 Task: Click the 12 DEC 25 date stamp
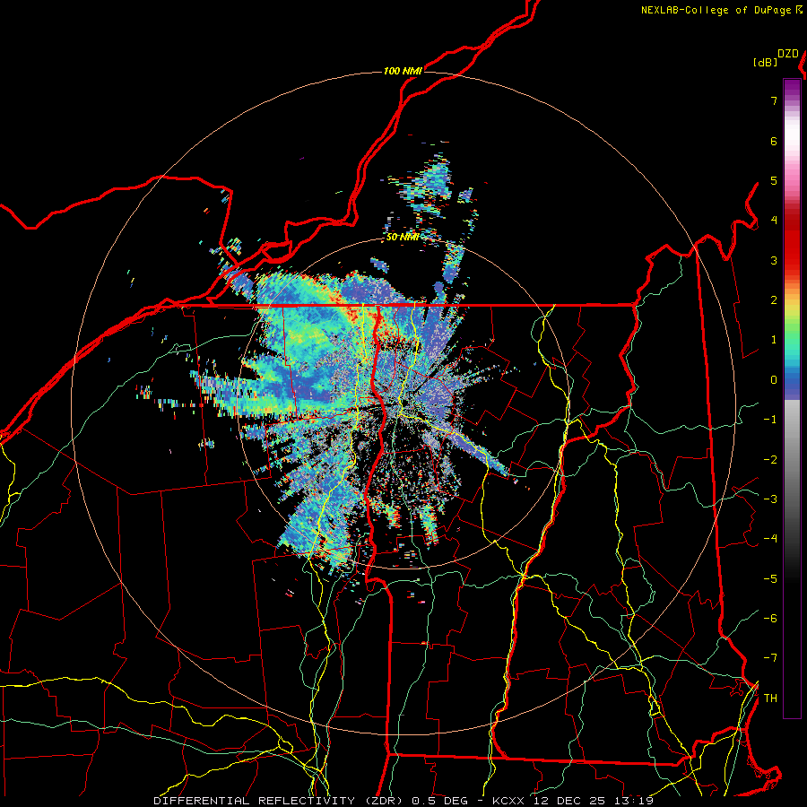click(x=570, y=801)
